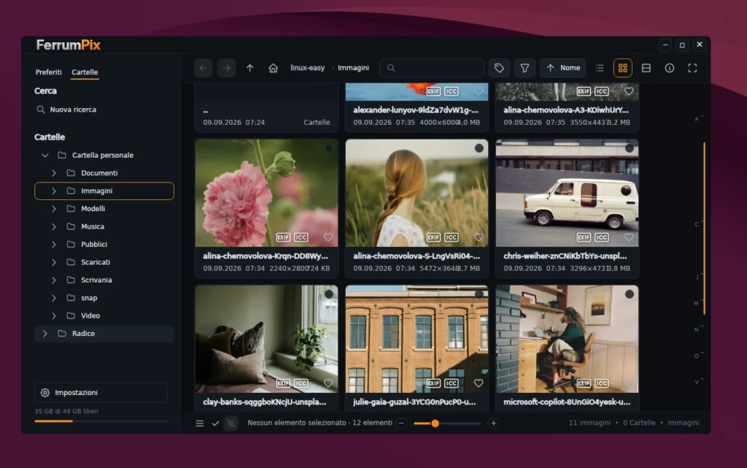Navigate back with the left arrow
This screenshot has width=747, height=468.
pos(203,68)
